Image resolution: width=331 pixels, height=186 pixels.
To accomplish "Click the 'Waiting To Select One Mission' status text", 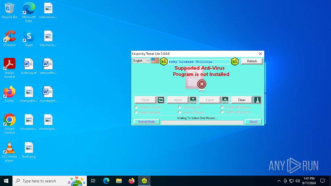I will click(x=198, y=118).
